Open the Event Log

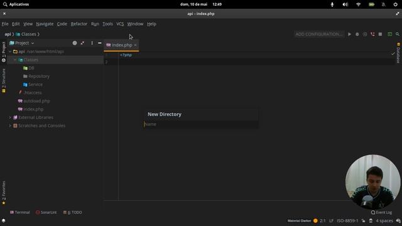[x=381, y=212]
